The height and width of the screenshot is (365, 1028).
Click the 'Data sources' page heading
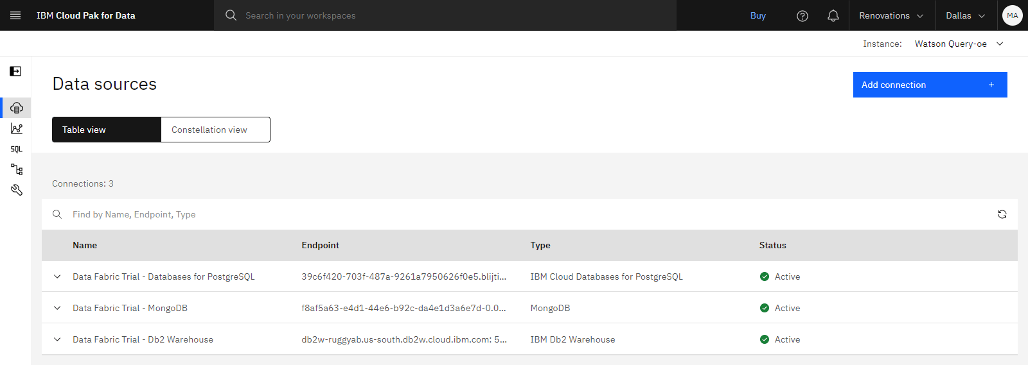pyautogui.click(x=105, y=84)
